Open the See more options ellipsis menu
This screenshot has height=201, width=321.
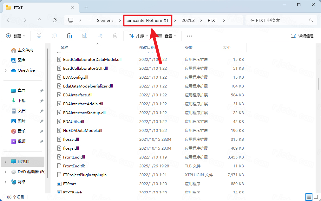189,36
